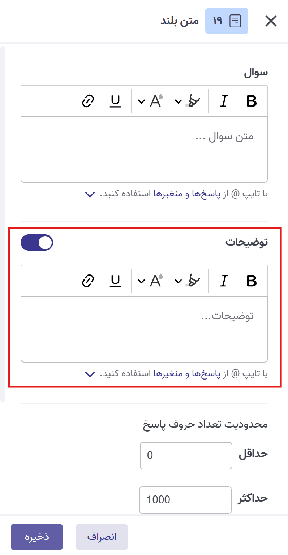Image resolution: width=288 pixels, height=555 pixels.
Task: Bold text in the توضیحات editor
Action: (252, 281)
